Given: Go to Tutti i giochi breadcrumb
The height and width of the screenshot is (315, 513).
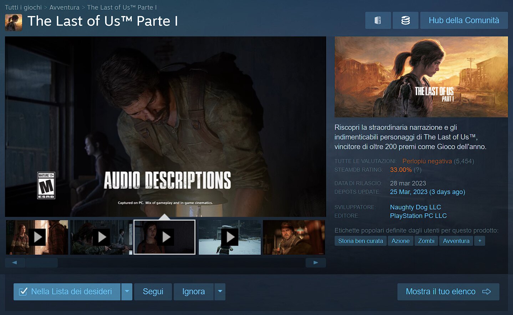Looking at the screenshot, I should 23,7.
